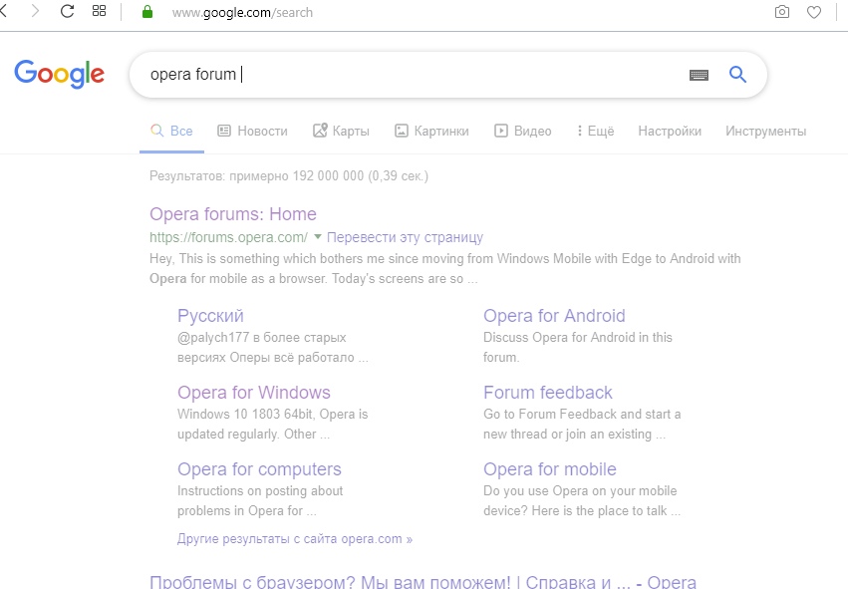
Task: Click the snippet '@palych177 в более старых'
Action: tap(262, 338)
